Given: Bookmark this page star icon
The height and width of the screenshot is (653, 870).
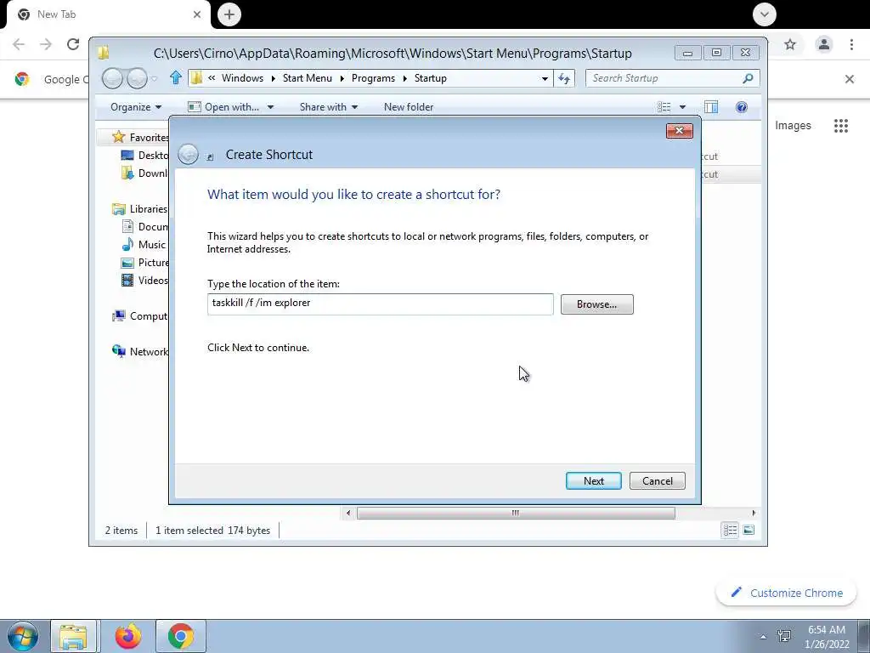Looking at the screenshot, I should (790, 44).
